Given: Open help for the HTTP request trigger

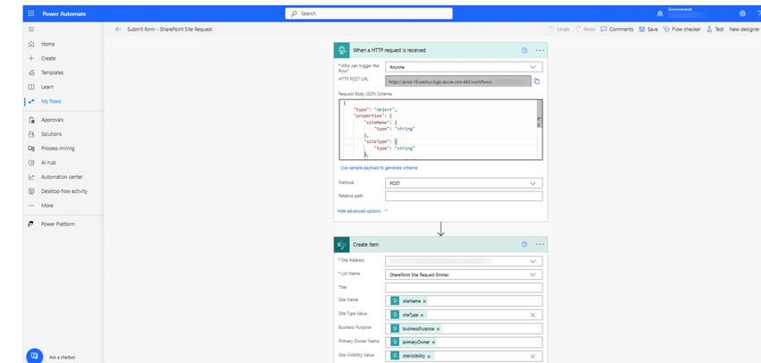Looking at the screenshot, I should click(524, 50).
